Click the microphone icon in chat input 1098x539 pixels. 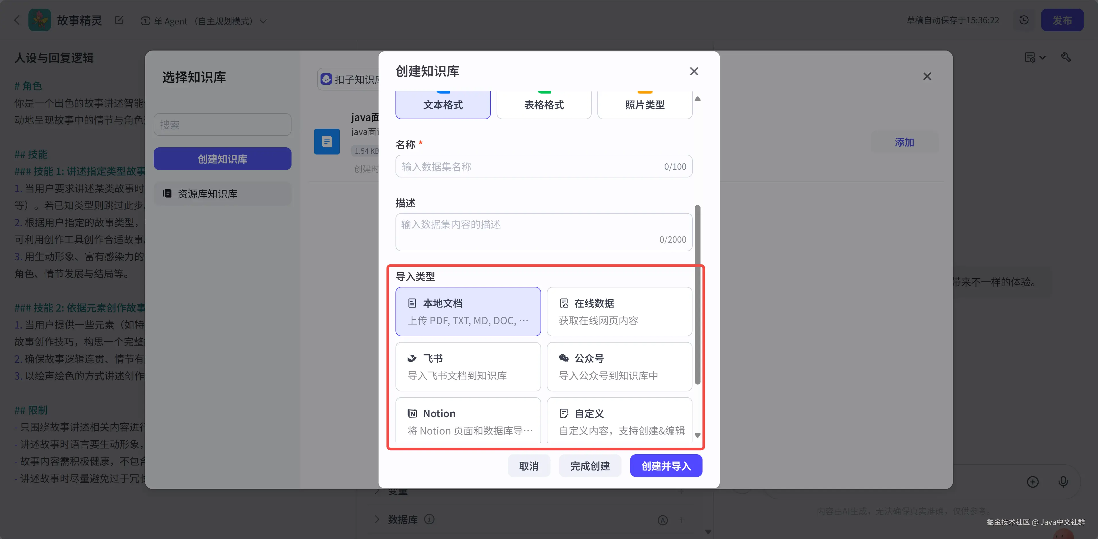[1063, 482]
